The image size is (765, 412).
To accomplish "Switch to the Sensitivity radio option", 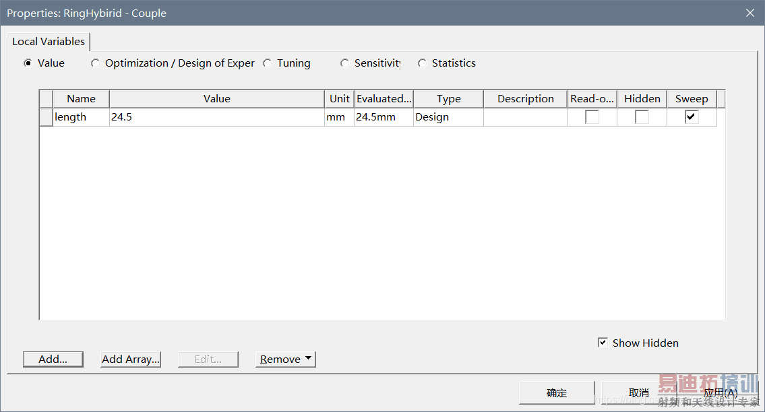I will pos(345,63).
